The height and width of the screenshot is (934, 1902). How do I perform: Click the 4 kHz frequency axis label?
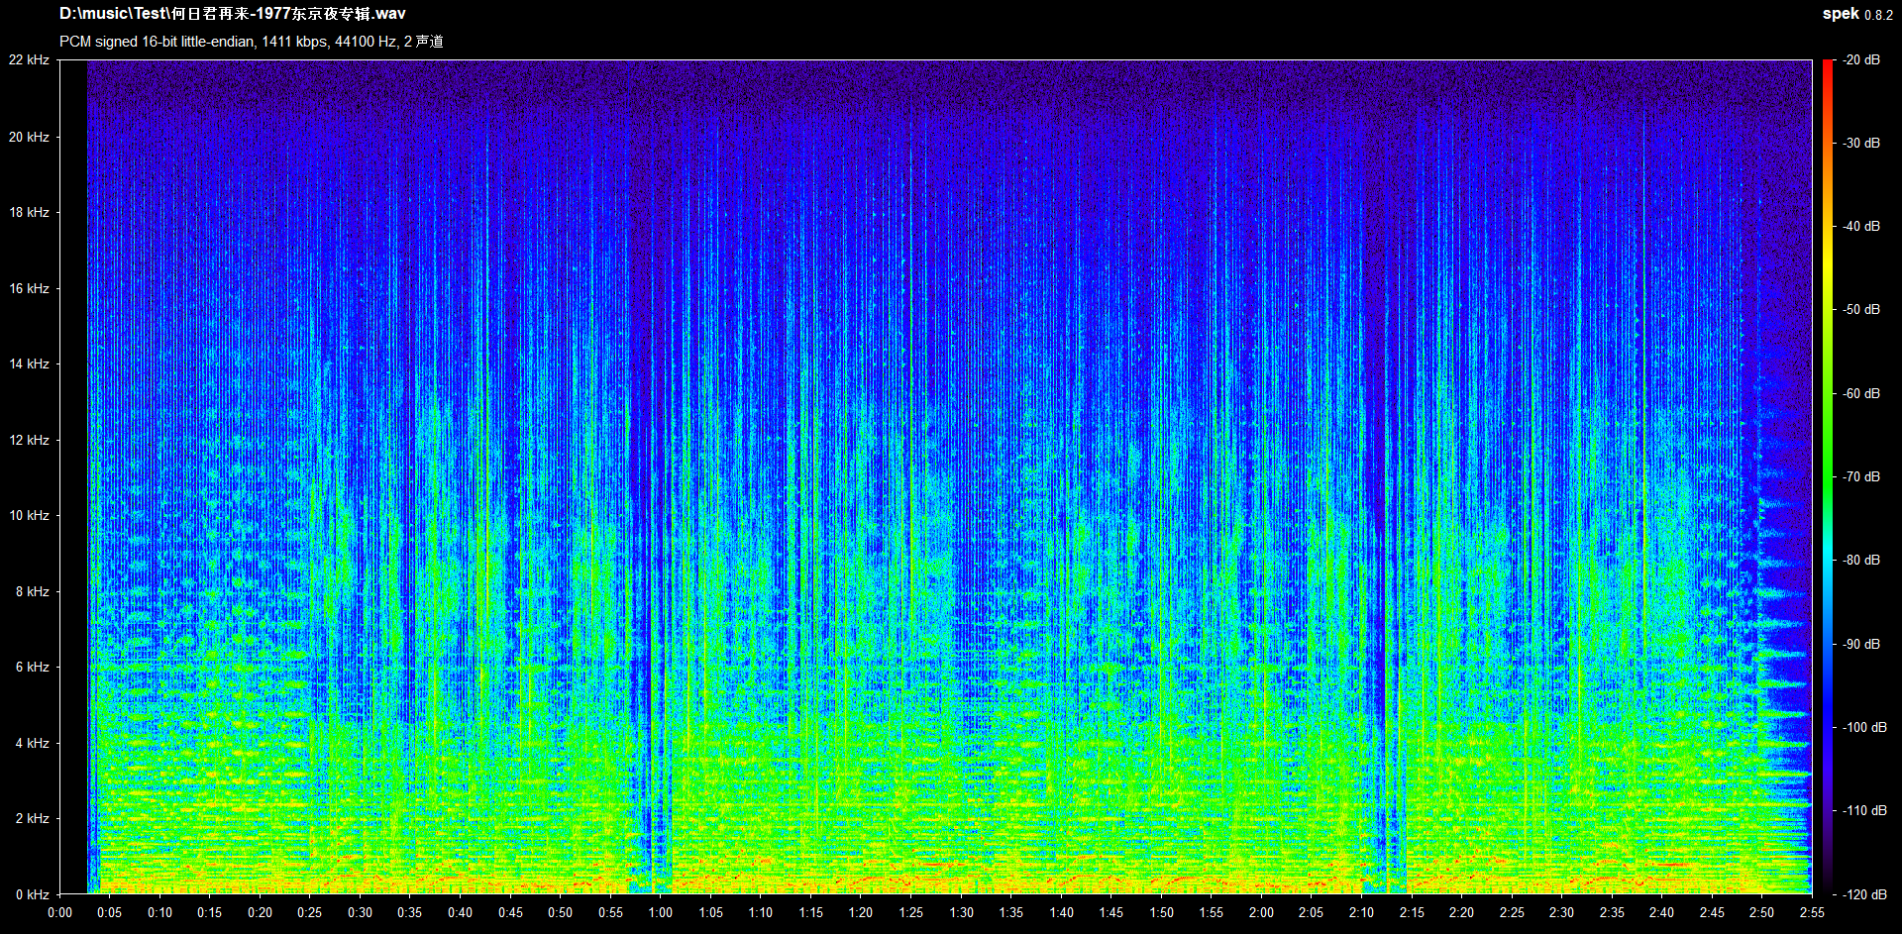tap(33, 743)
